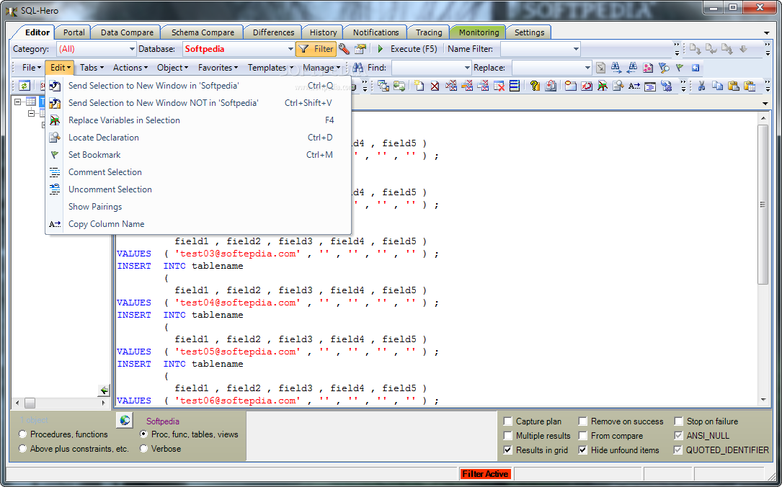Click the vertical scrollbar thumb in SQL editor

(763, 205)
